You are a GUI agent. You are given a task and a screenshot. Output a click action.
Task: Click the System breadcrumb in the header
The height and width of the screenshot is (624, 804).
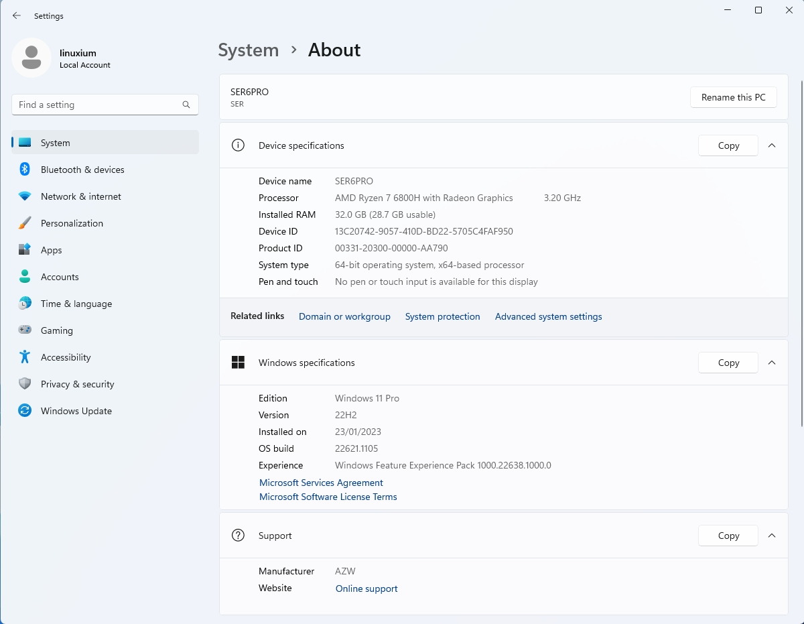pos(249,50)
